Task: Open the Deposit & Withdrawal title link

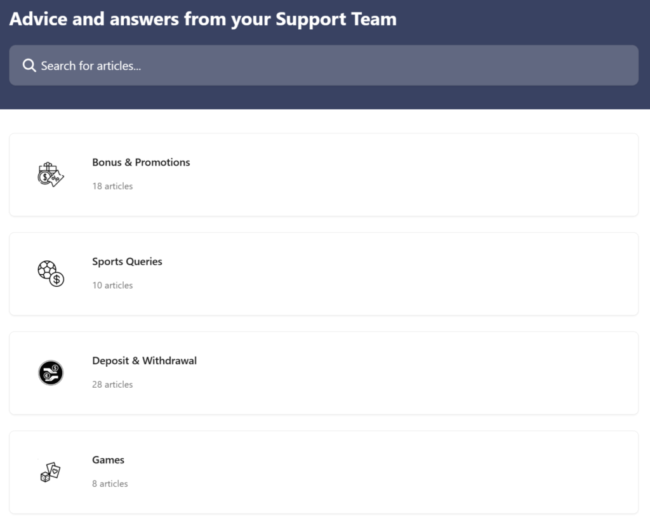Action: (144, 361)
